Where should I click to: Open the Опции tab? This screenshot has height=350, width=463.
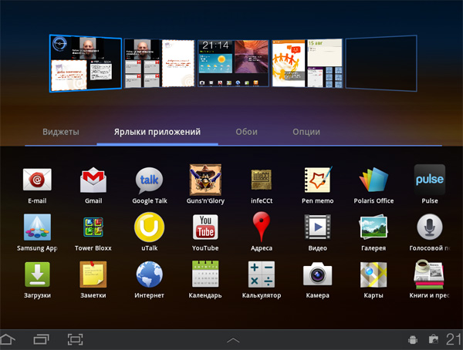(306, 132)
